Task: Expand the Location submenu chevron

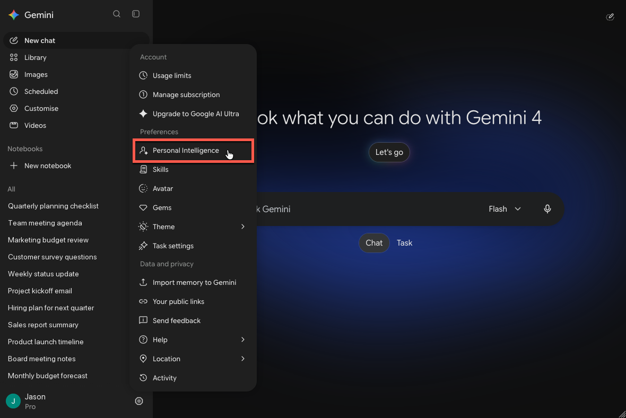Action: [243, 359]
